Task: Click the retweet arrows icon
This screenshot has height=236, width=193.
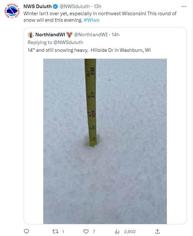Action: pos(55,231)
